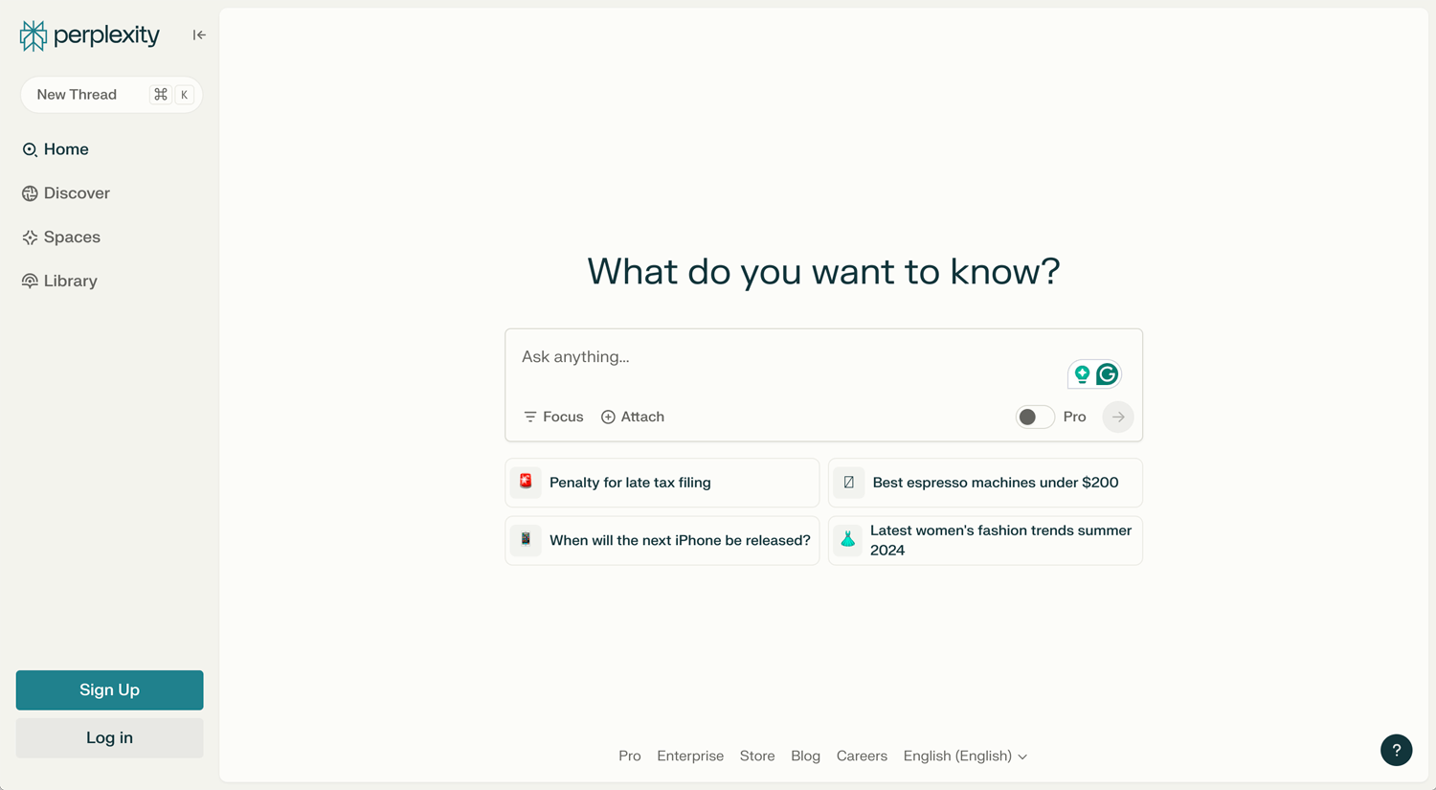Image resolution: width=1436 pixels, height=790 pixels.
Task: Click the dress emoji on fashion suggestion
Action: pos(847,540)
